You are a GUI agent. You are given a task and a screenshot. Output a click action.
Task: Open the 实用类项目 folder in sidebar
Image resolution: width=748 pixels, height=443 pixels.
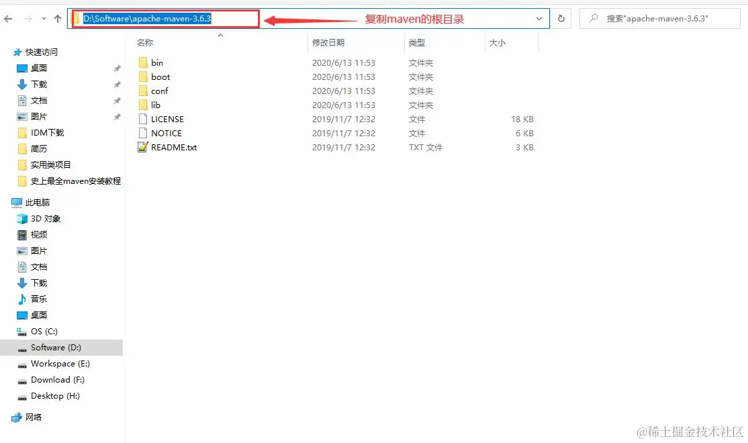(x=50, y=165)
